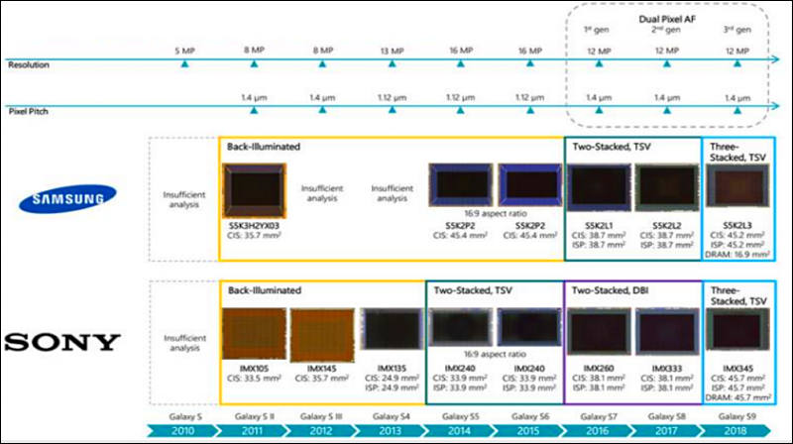This screenshot has height=444, width=793.
Task: Select the 13 MP resolution marker
Action: click(x=392, y=63)
